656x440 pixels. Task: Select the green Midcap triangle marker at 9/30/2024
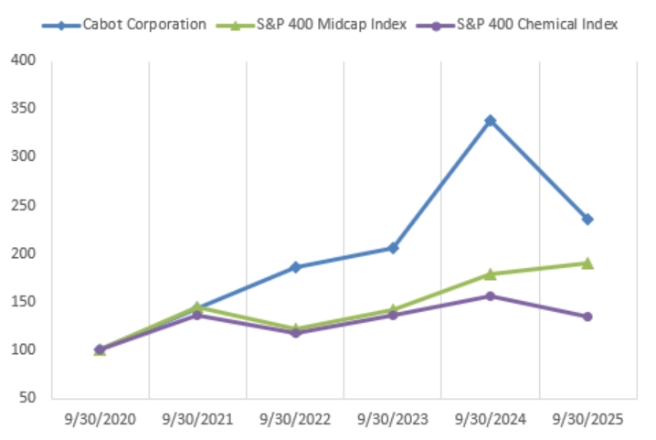pyautogui.click(x=491, y=274)
